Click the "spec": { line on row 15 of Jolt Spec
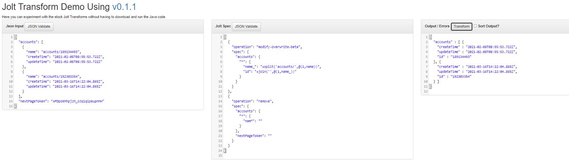The width and height of the screenshot is (569, 163). (240, 106)
